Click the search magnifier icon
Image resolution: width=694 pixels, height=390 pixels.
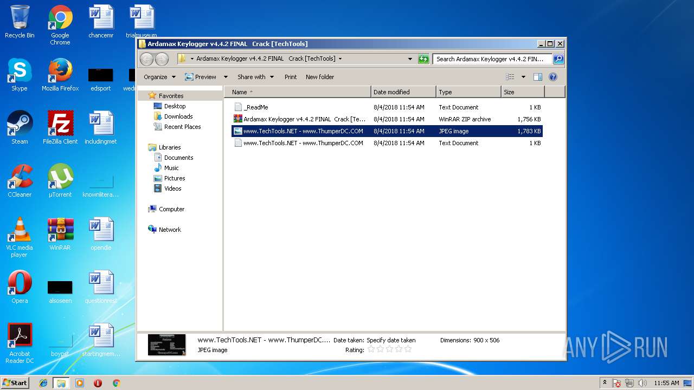(x=558, y=59)
